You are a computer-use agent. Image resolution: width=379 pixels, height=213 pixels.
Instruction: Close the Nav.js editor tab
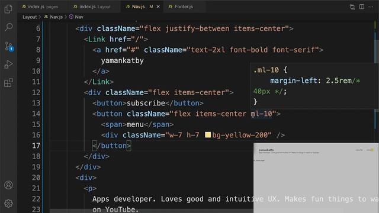click(x=158, y=7)
